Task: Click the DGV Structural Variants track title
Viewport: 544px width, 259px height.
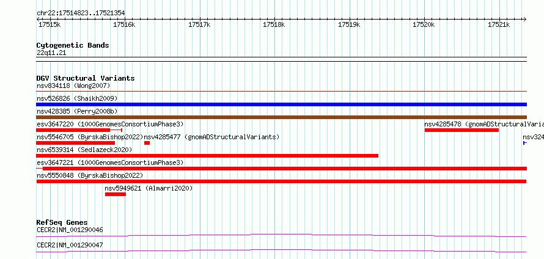Action: tap(86, 78)
